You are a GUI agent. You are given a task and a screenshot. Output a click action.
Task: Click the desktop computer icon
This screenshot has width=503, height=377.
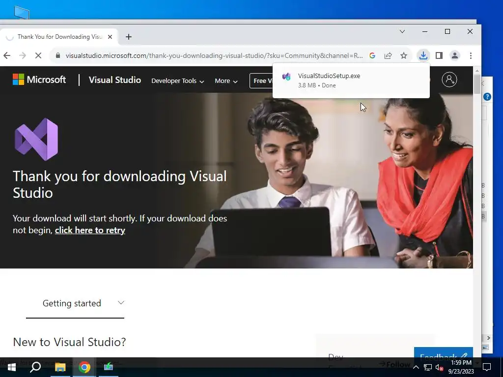point(22,12)
